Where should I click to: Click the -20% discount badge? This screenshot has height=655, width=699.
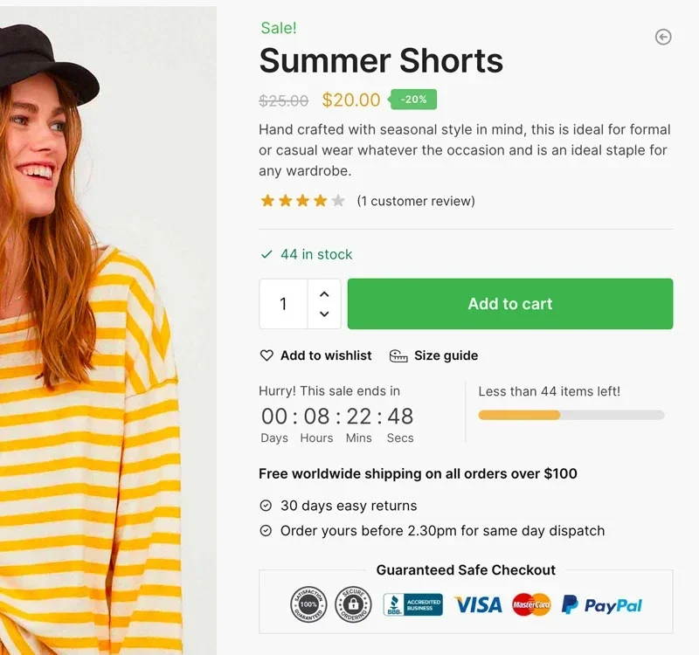tap(412, 100)
